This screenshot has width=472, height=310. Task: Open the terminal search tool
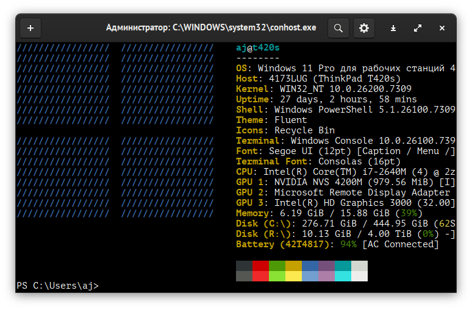pos(338,28)
